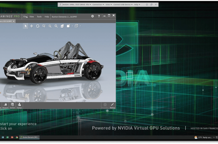Click the 3D car model in viewport
This screenshot has width=218, height=144.
point(54,63)
